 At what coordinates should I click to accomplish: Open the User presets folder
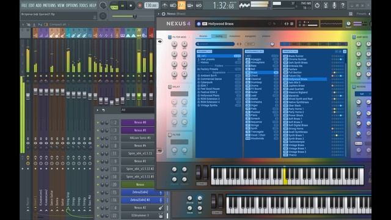pyautogui.click(x=219, y=59)
